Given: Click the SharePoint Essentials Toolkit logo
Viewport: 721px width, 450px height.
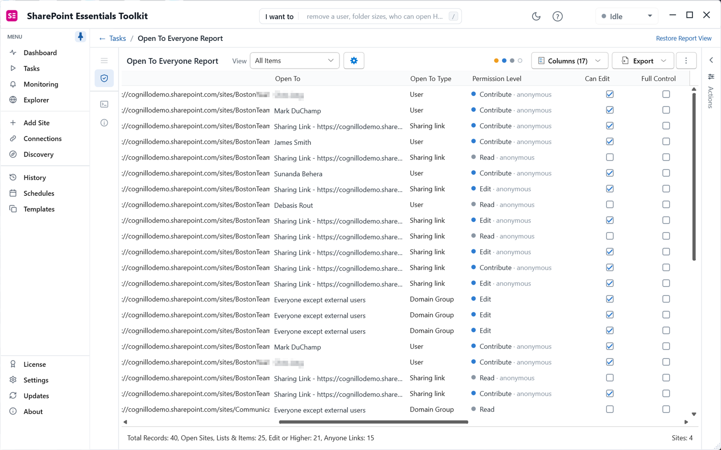Looking at the screenshot, I should pos(12,16).
